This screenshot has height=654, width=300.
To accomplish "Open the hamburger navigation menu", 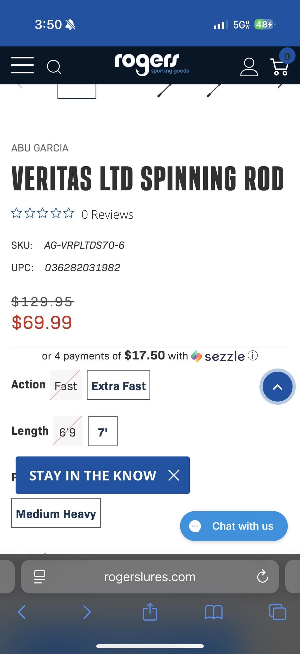I will [x=22, y=65].
